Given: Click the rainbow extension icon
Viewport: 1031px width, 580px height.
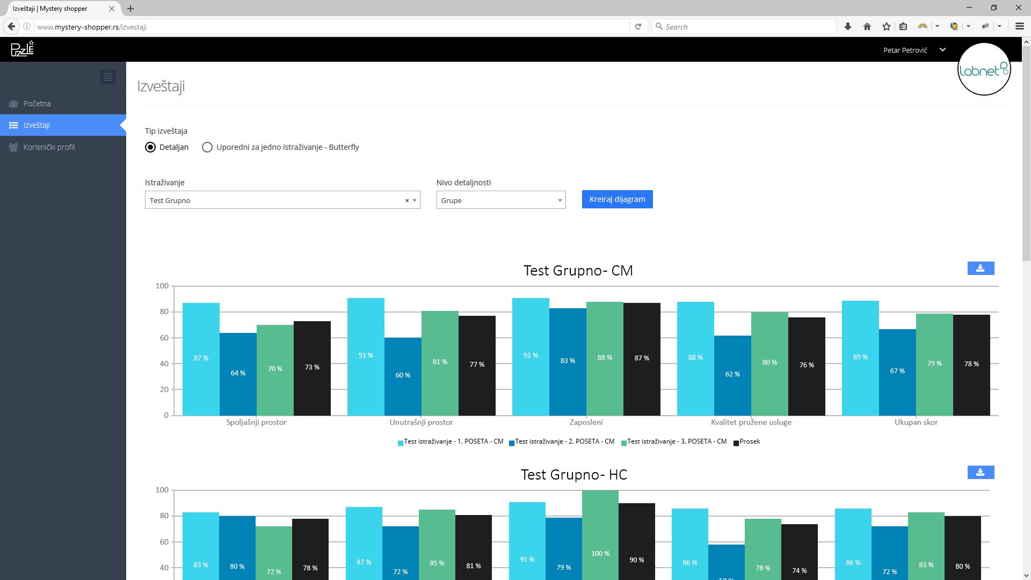Looking at the screenshot, I should [923, 26].
